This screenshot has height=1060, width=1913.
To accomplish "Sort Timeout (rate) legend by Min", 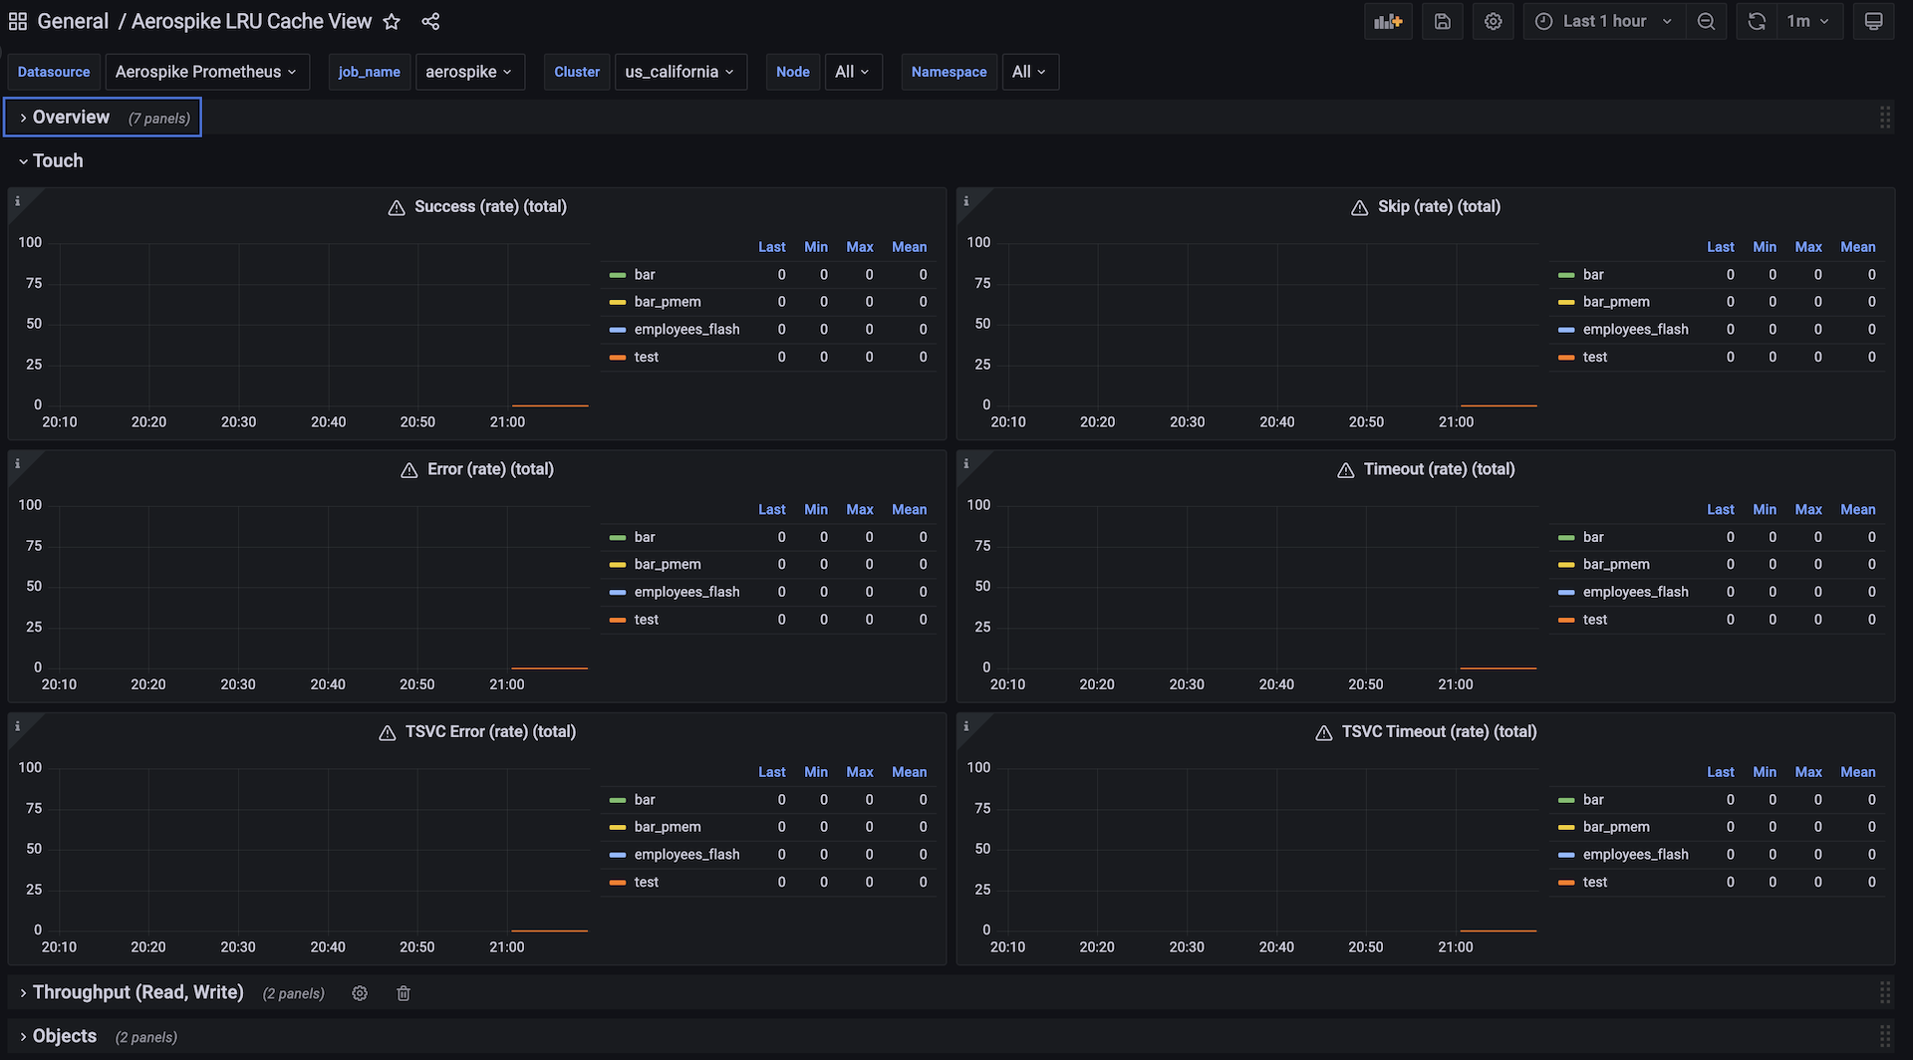I will pyautogui.click(x=1765, y=510).
